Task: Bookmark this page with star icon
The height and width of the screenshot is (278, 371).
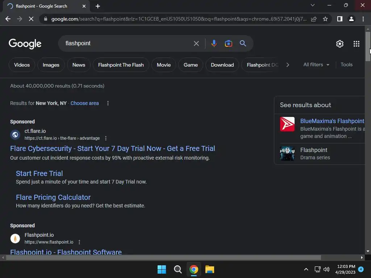Action: tap(325, 19)
